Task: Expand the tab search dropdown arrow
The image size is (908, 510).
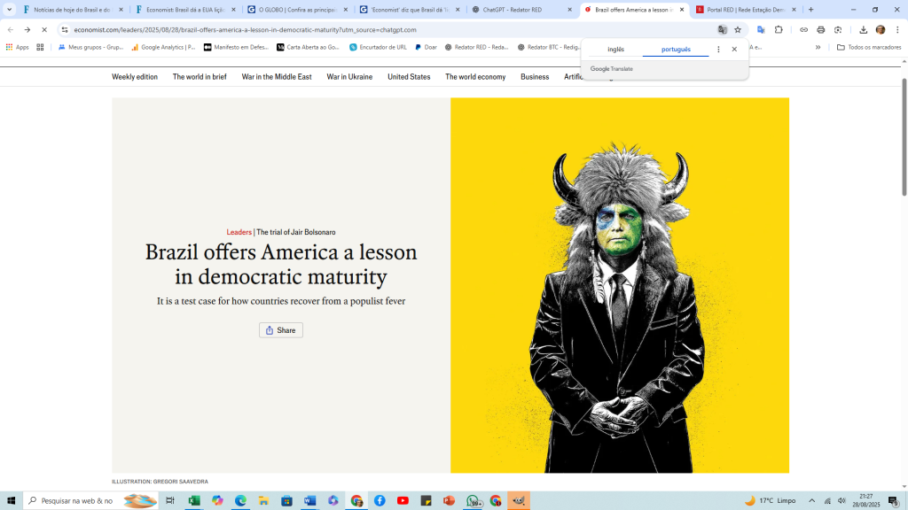Action: [x=9, y=10]
